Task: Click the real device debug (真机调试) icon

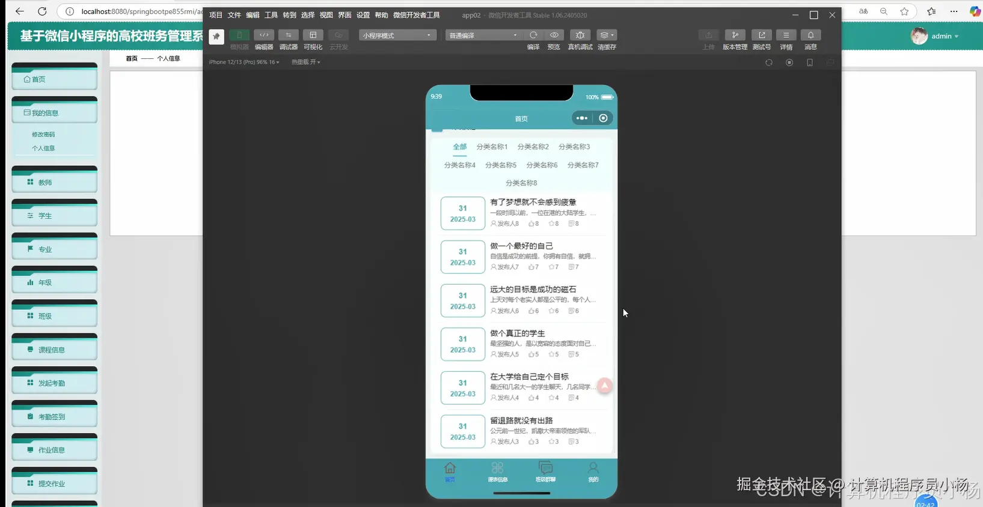Action: 580,35
